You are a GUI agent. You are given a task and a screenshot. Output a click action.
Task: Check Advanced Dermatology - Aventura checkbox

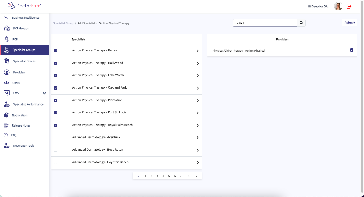point(55,138)
